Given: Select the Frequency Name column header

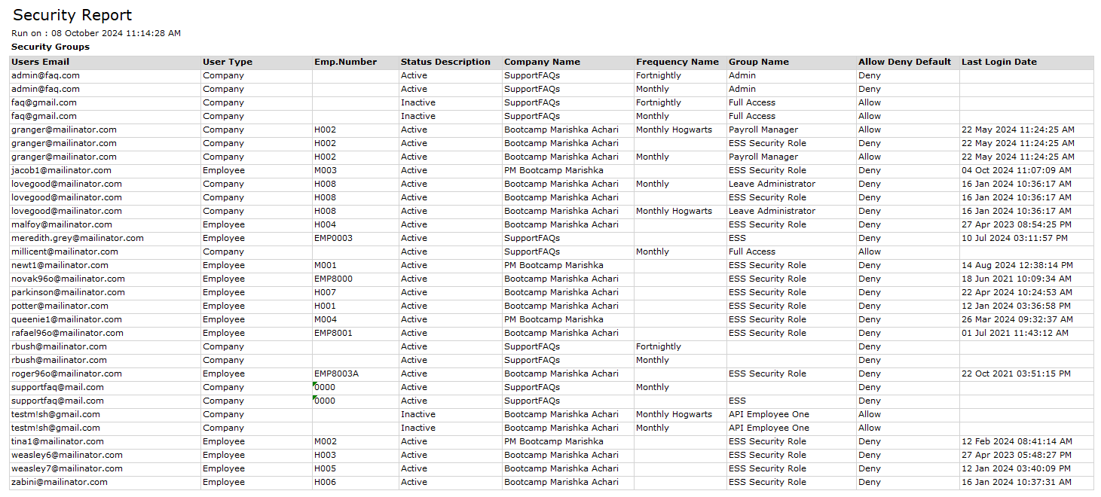Looking at the screenshot, I should click(x=677, y=63).
